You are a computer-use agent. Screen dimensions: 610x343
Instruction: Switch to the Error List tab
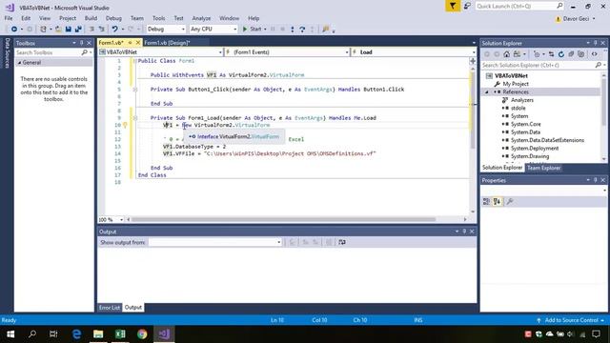110,308
